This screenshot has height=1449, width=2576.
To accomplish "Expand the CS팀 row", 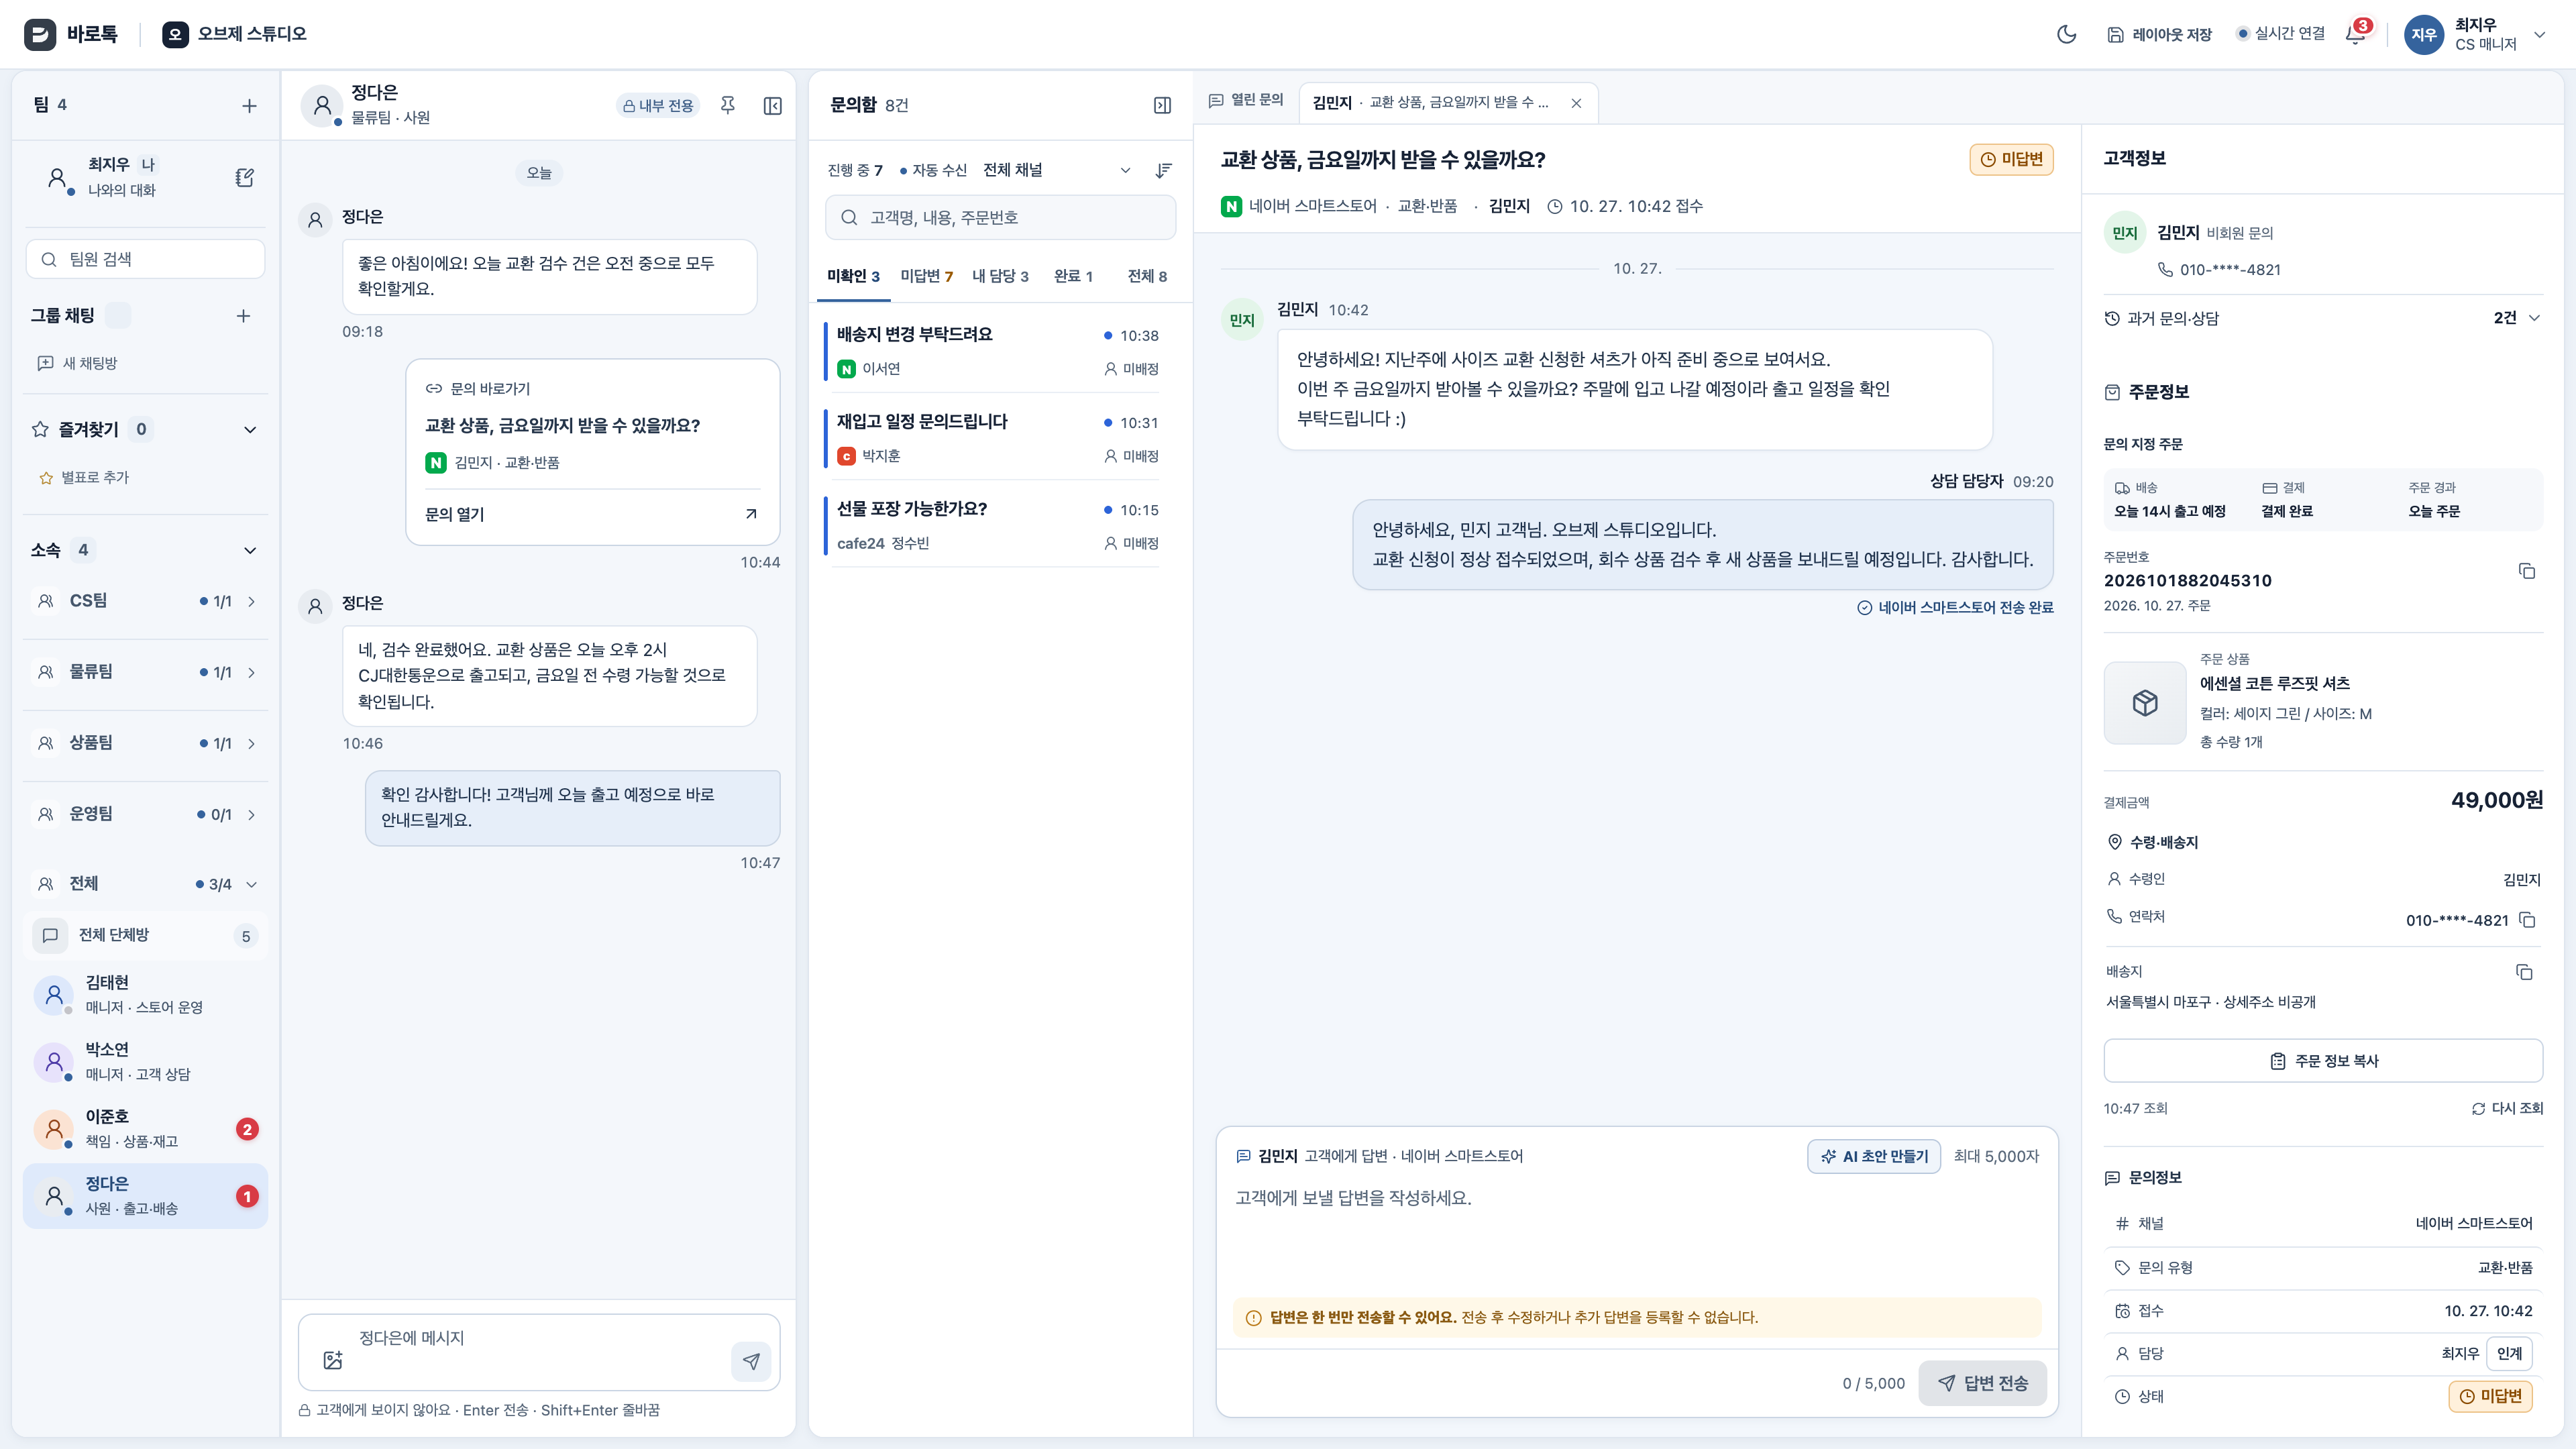I will 145,601.
